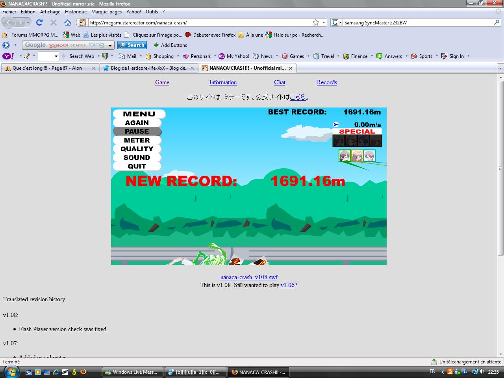Click the game's QUALITY button

pos(137,149)
